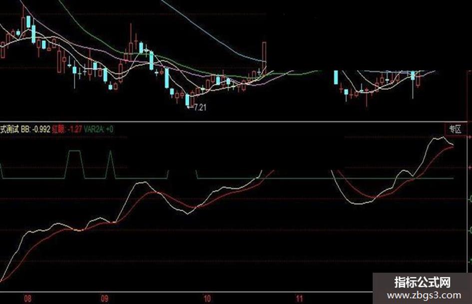Click the 08 month axis label

(x=27, y=299)
